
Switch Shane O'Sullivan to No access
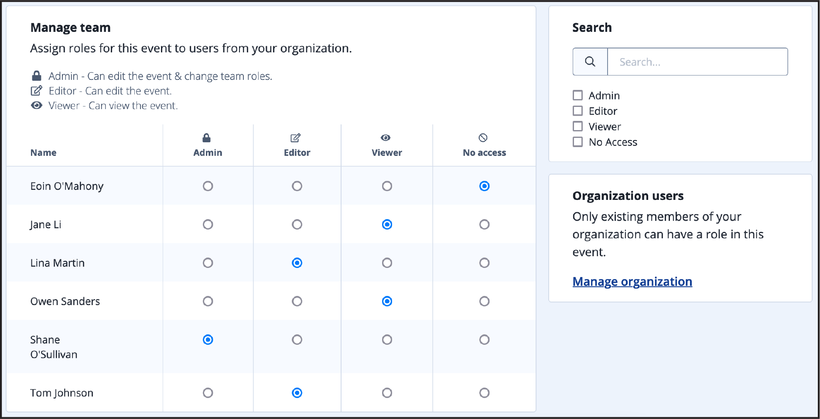[484, 340]
